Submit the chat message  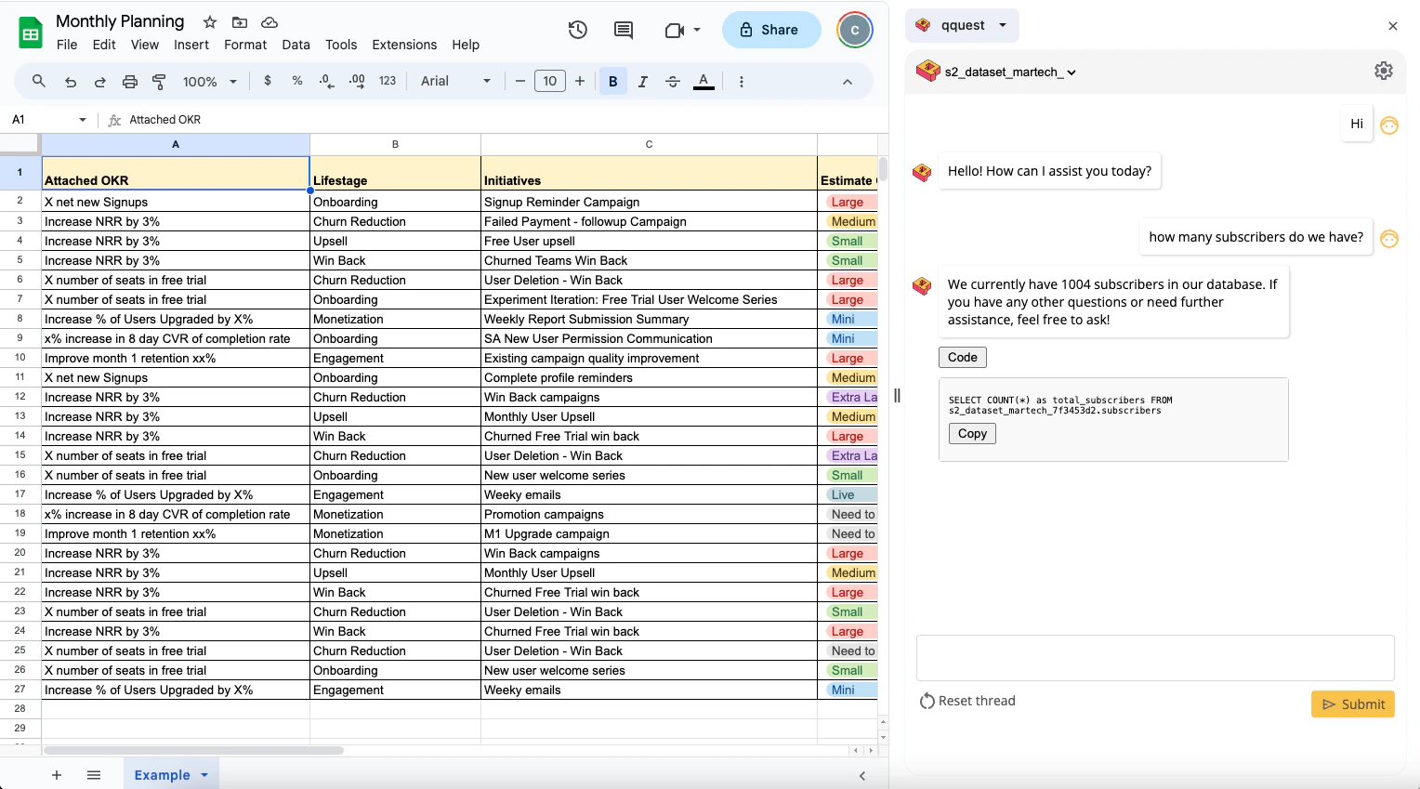click(1352, 704)
